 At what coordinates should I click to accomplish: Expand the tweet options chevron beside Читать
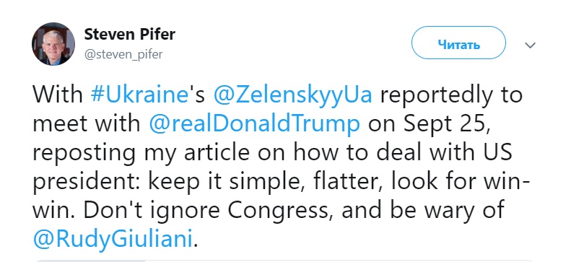point(530,45)
